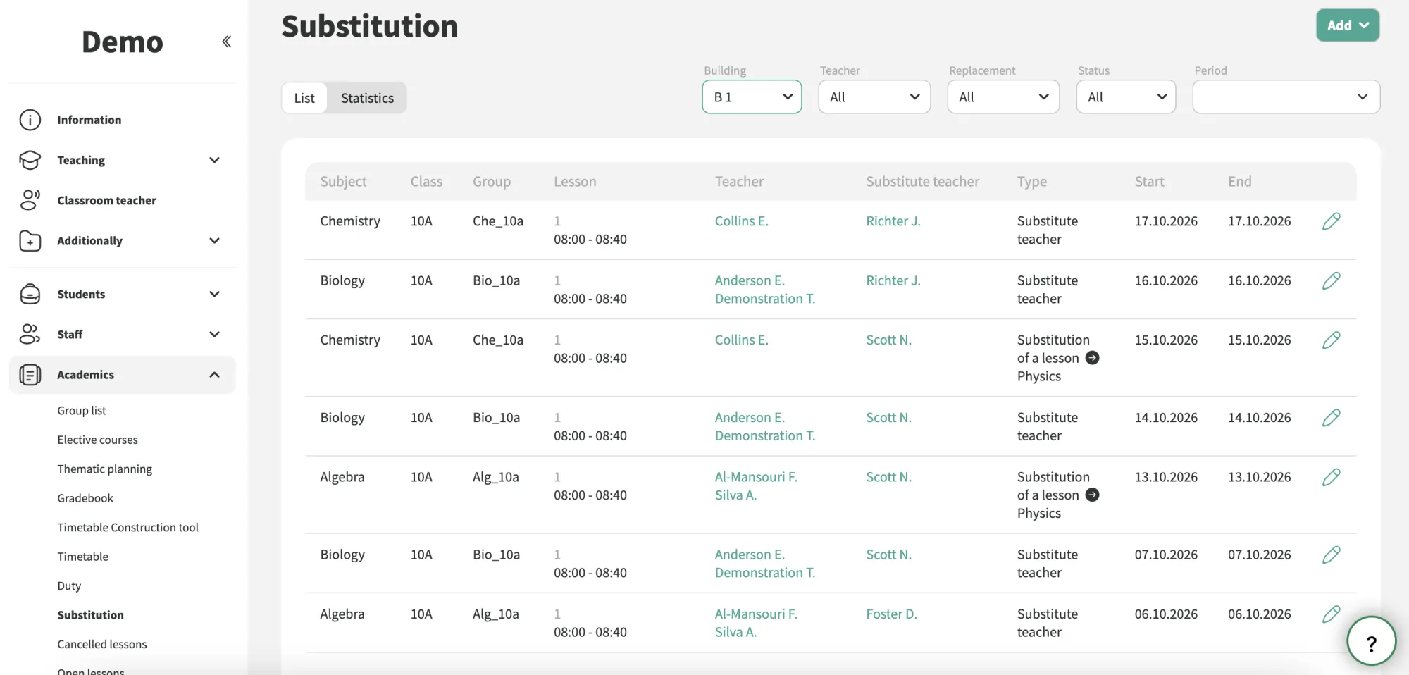Edit the Algebra substitution dated 06.10.2026

(1331, 614)
